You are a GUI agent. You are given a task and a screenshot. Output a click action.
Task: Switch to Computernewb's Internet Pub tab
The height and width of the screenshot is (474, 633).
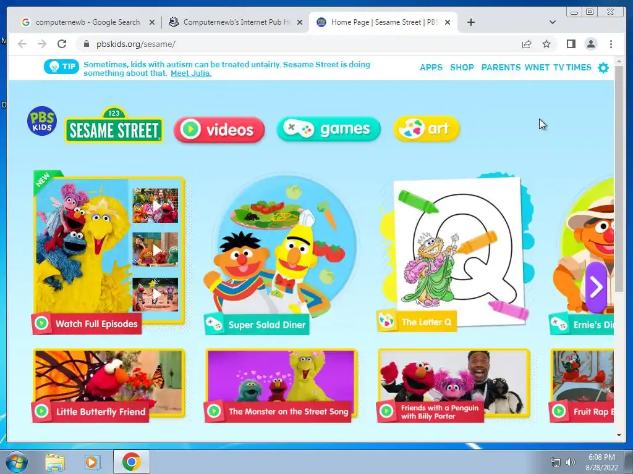pos(234,22)
